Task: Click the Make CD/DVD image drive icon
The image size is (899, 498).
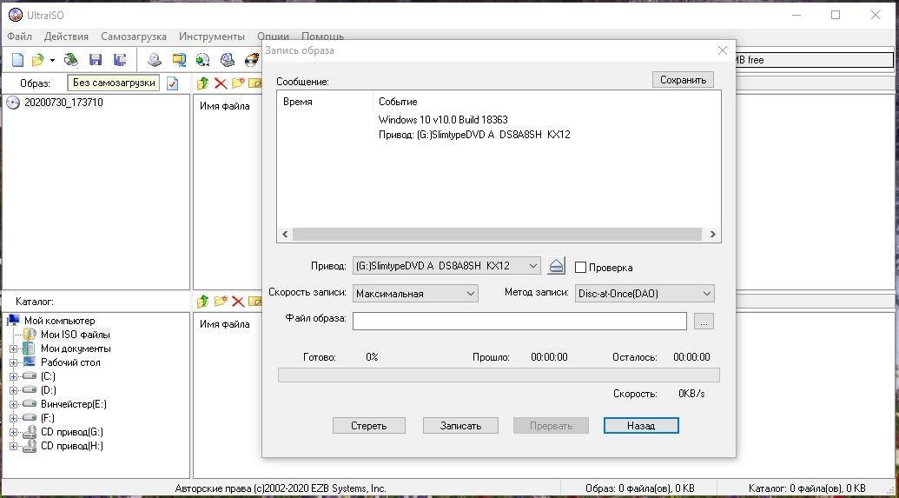Action: tap(155, 60)
